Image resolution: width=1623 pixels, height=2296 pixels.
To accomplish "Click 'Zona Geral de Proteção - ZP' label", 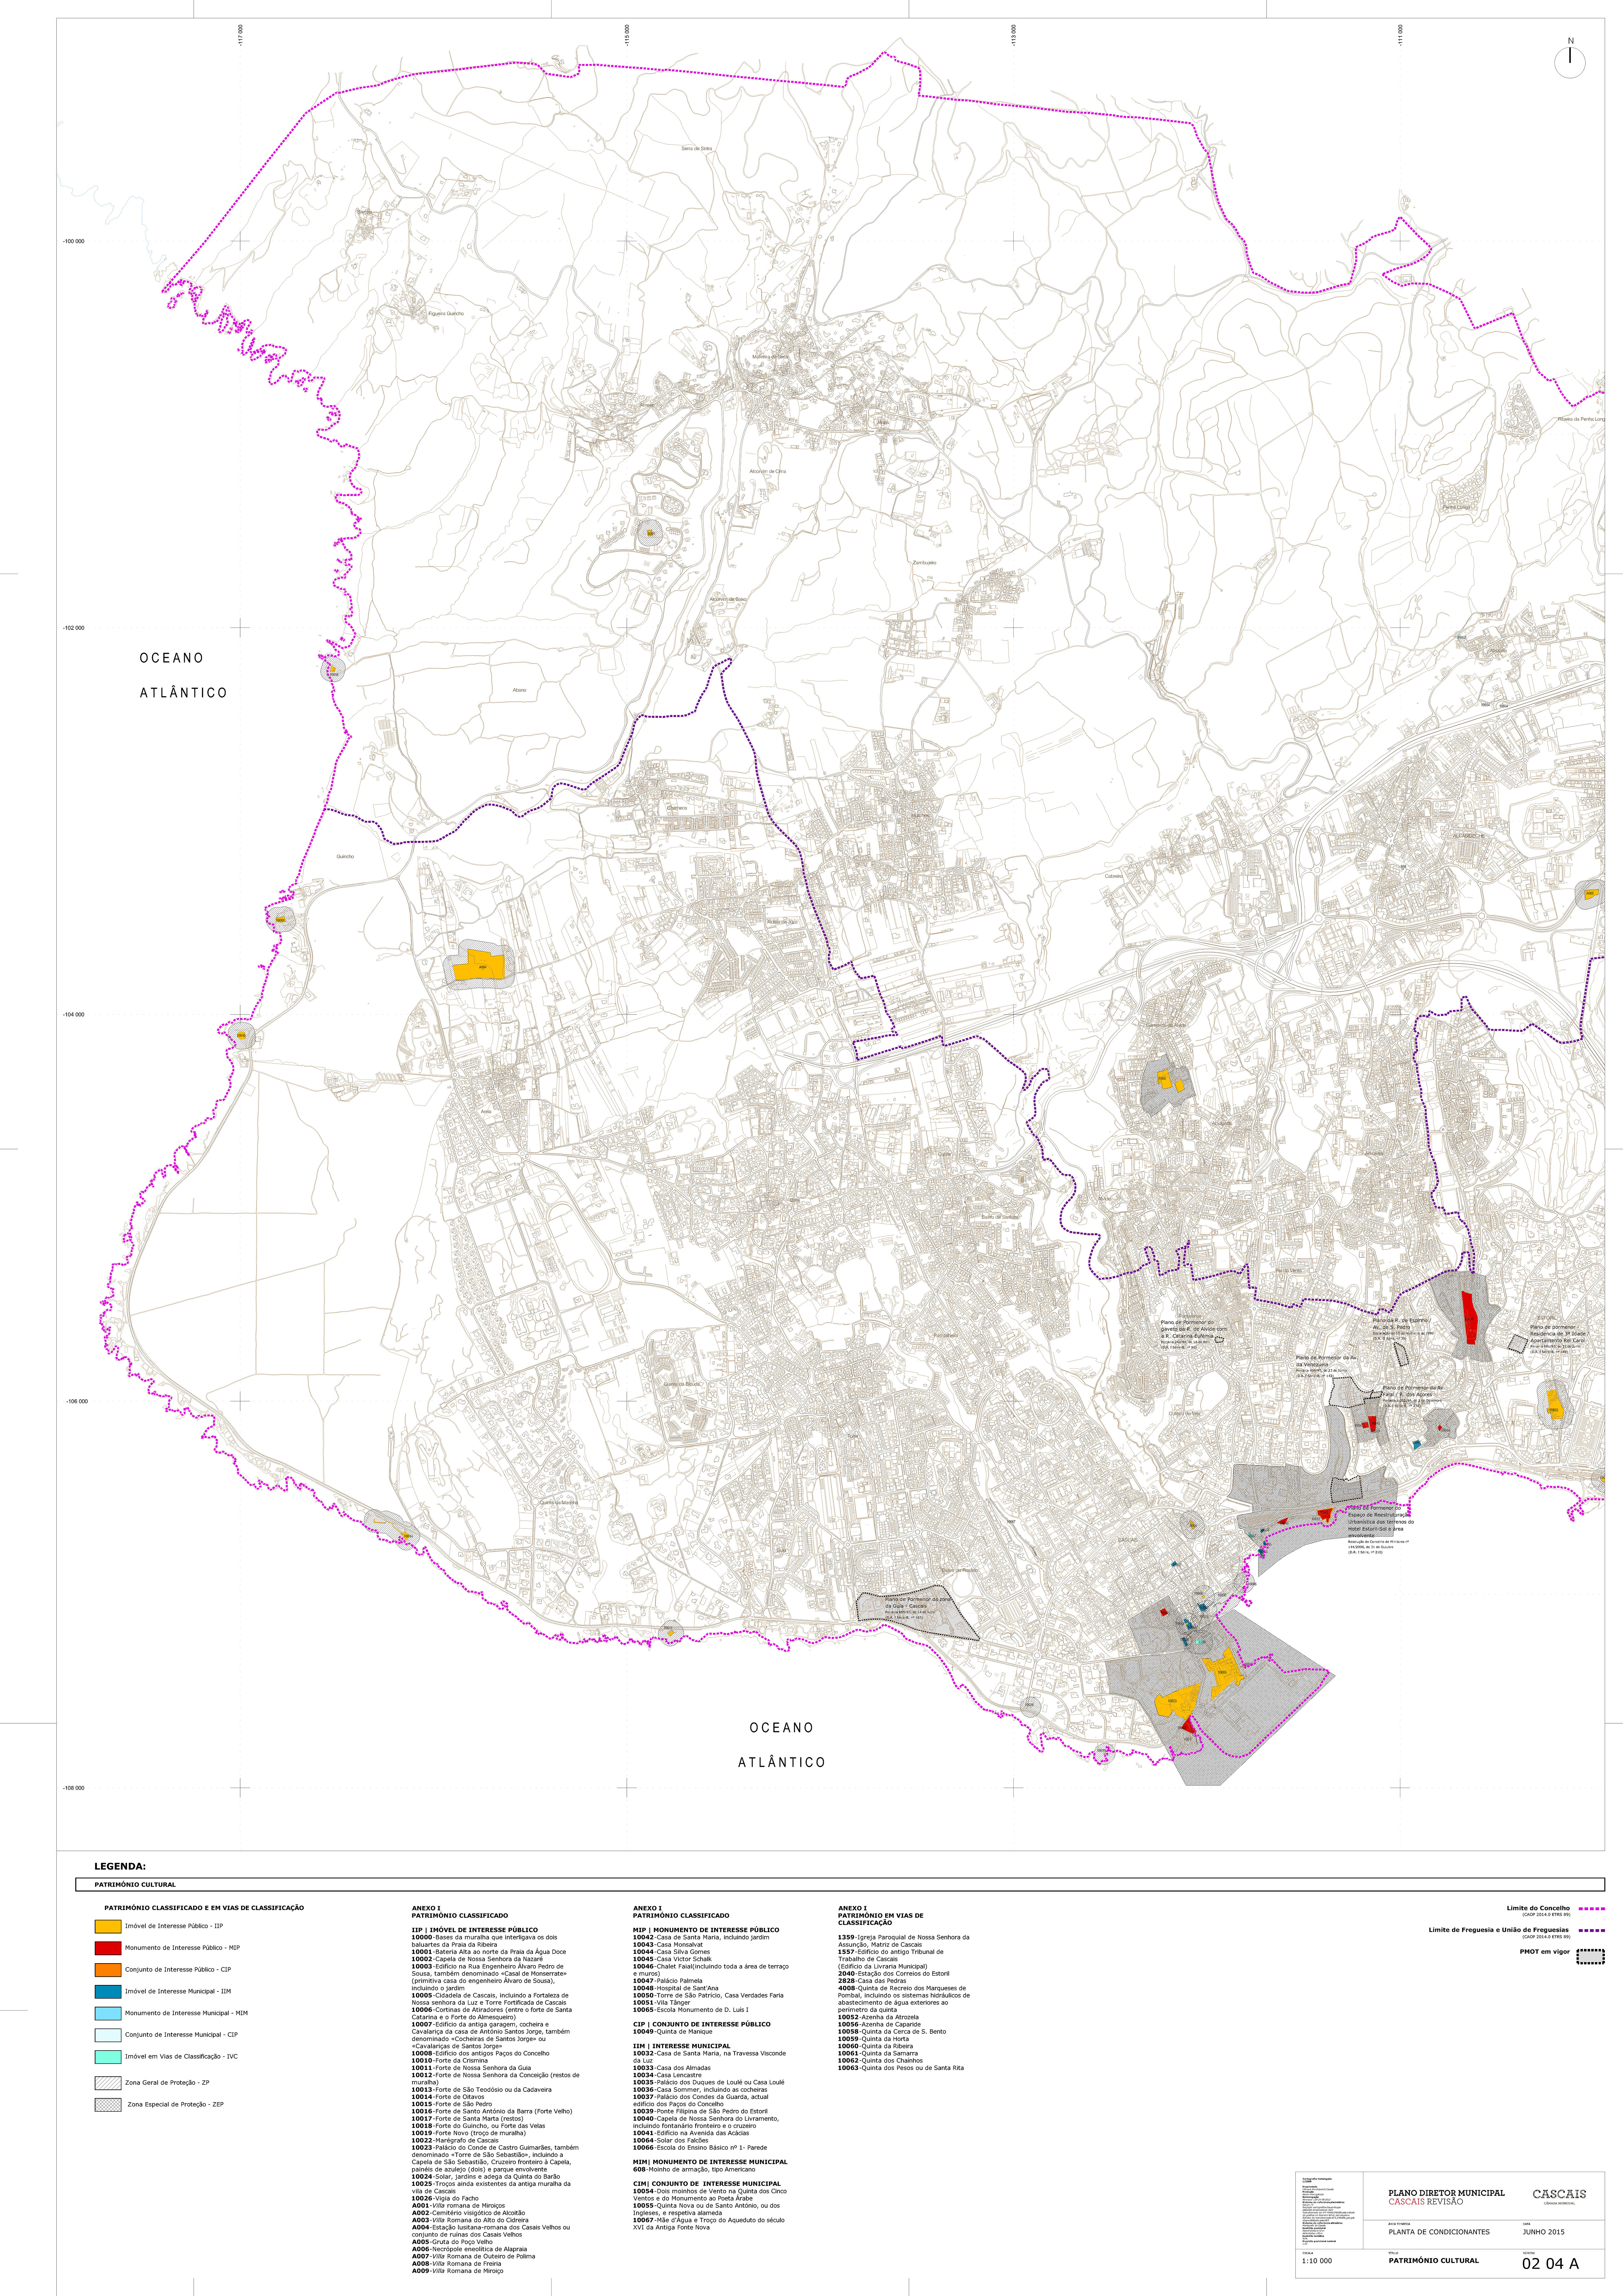I will pos(167,2083).
